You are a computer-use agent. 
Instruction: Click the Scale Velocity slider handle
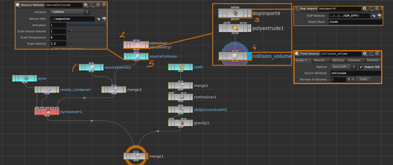point(74,44)
